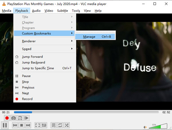This screenshot has width=172, height=130.
Task: Toggle the shuffle random button
Action: (67, 125)
